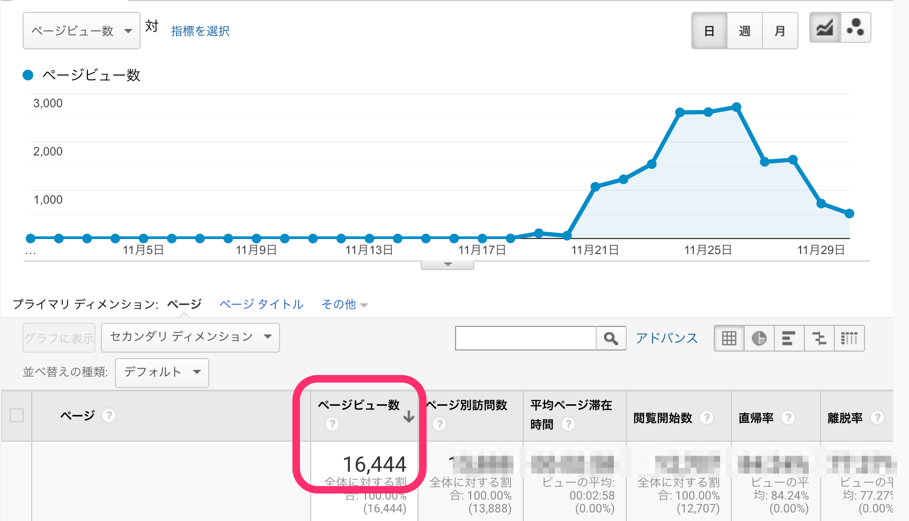Switch to the 週 time granularity tab
This screenshot has height=521, width=909.
point(744,31)
